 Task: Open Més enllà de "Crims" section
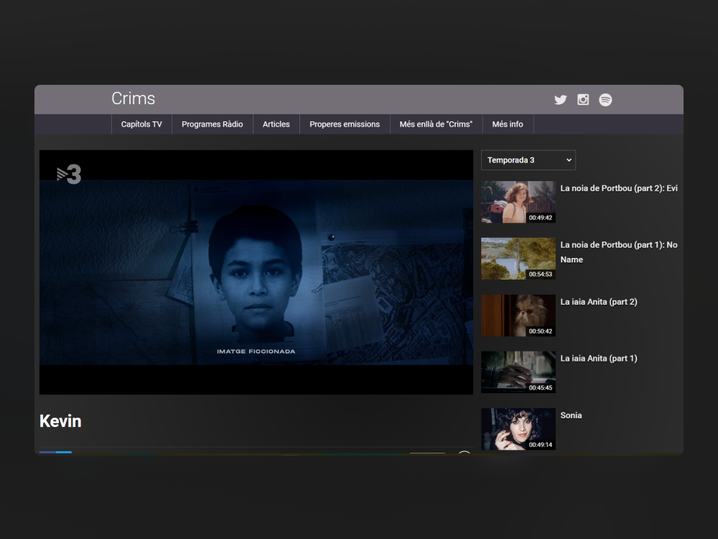(436, 124)
